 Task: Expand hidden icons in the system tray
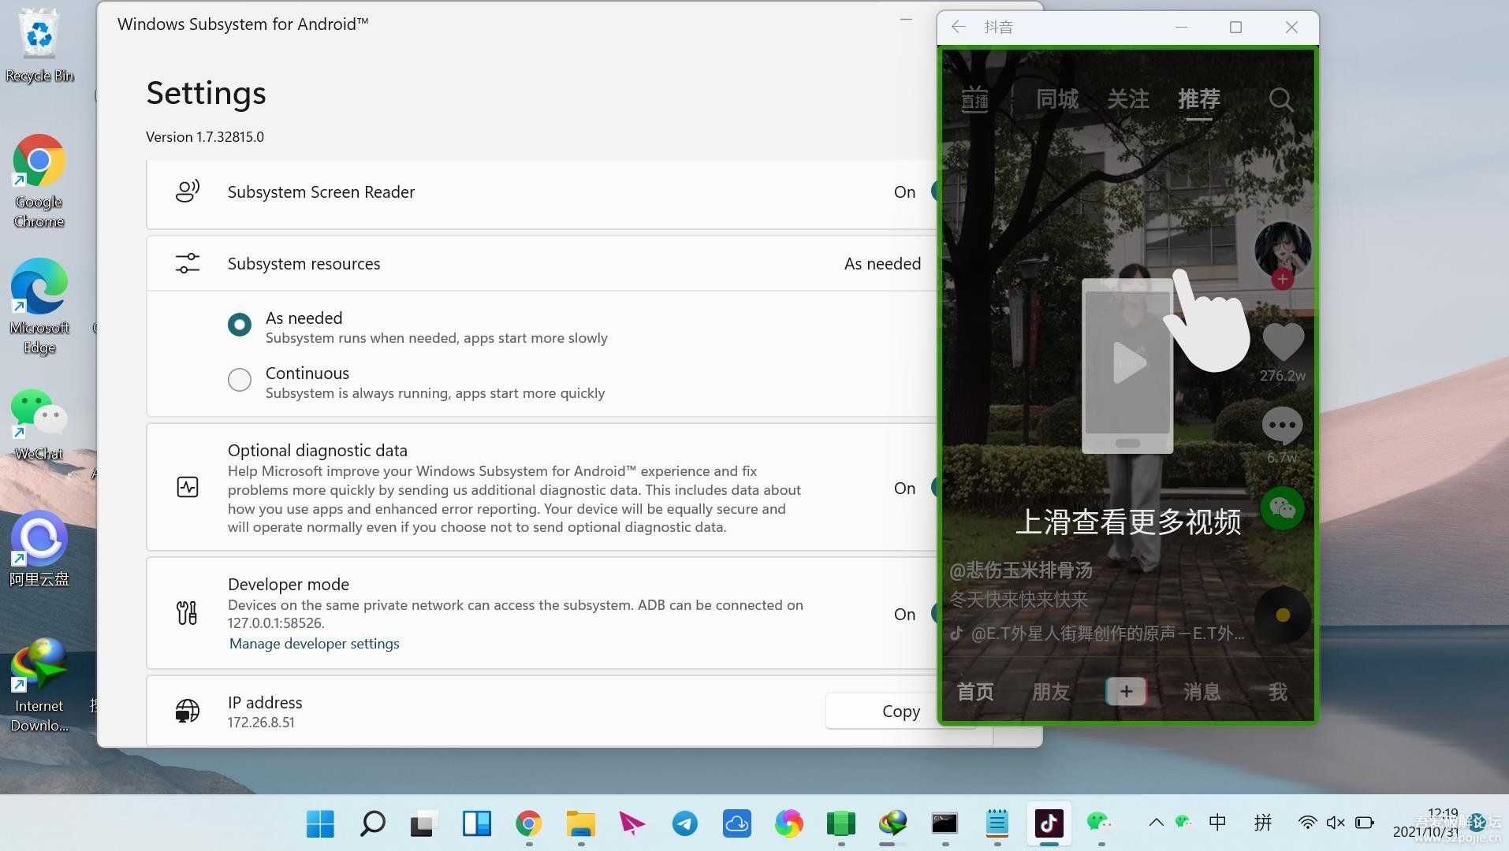[1155, 822]
